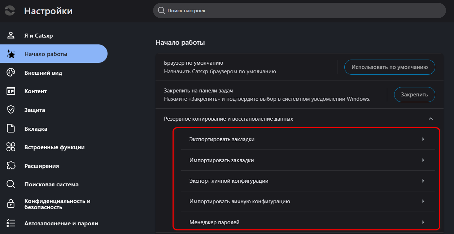
Task: Expand the Экспортировать закладки arrow
Action: (423, 139)
